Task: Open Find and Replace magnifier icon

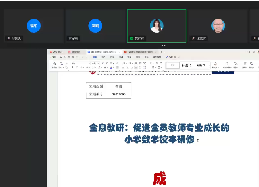Action: tap(227, 64)
